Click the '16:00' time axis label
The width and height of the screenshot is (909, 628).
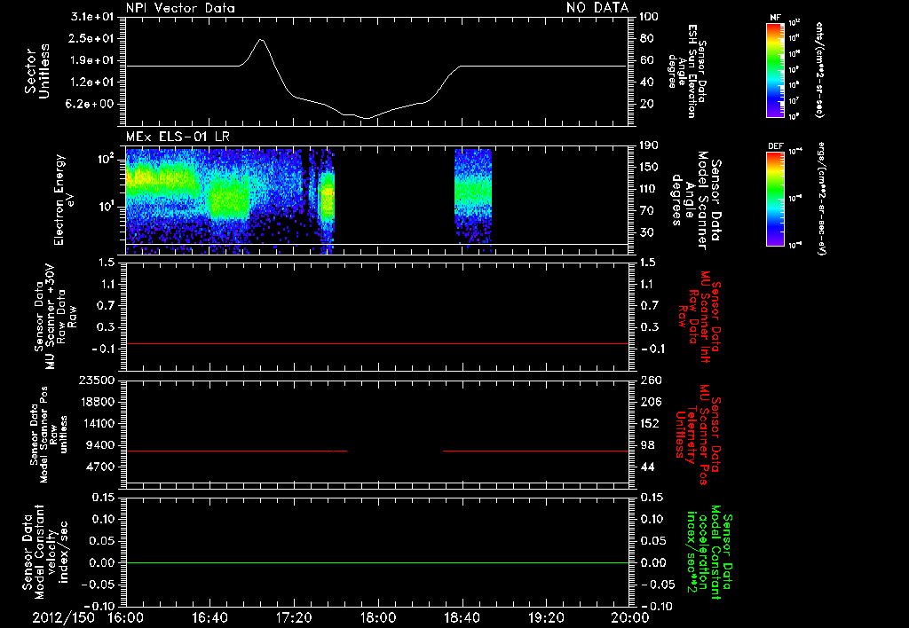(x=126, y=617)
